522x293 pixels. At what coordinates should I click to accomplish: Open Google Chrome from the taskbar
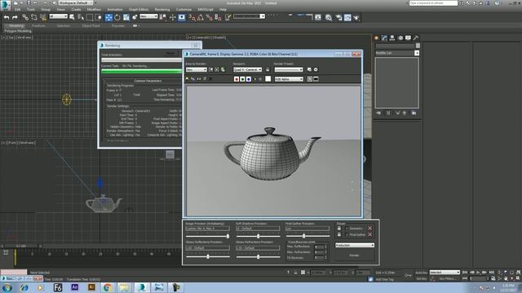coord(107,287)
